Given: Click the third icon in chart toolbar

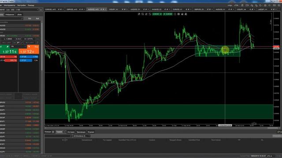Looking at the screenshot, I should pos(146,14).
